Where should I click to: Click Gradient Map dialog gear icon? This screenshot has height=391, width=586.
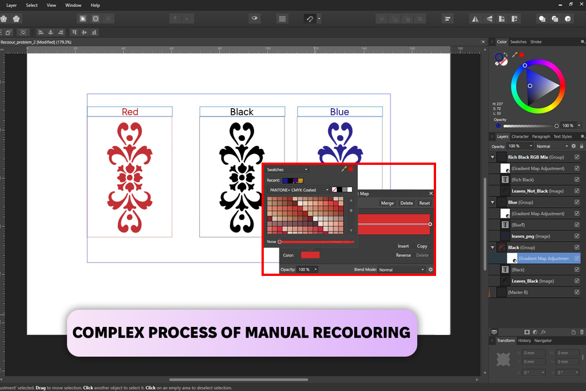430,270
